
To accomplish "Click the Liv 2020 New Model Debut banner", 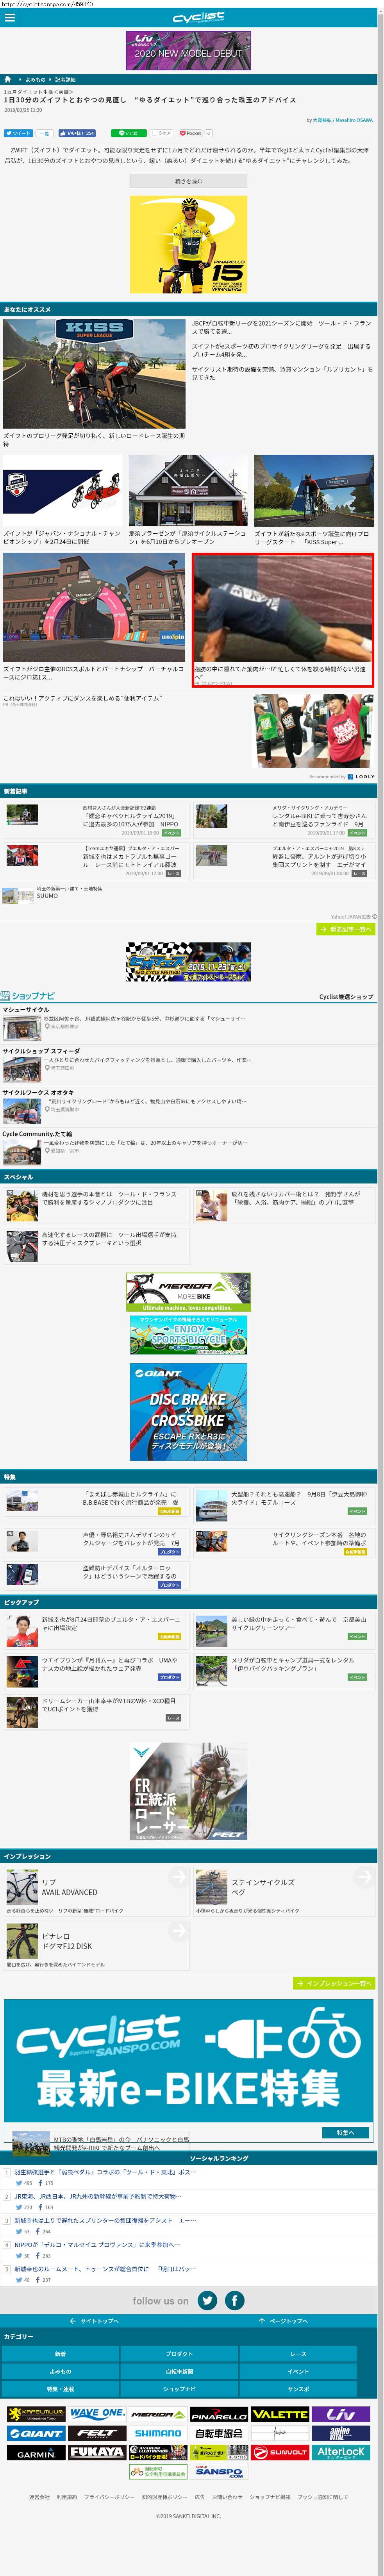I will [x=188, y=50].
